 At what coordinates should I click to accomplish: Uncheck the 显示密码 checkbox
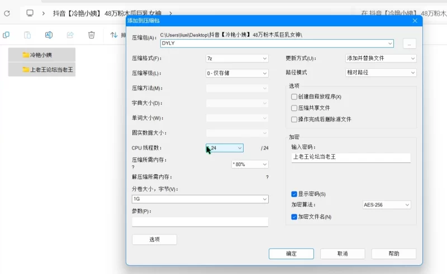coord(294,194)
